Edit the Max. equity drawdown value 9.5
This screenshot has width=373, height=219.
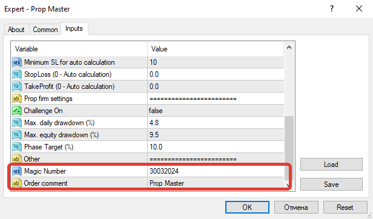(216, 135)
